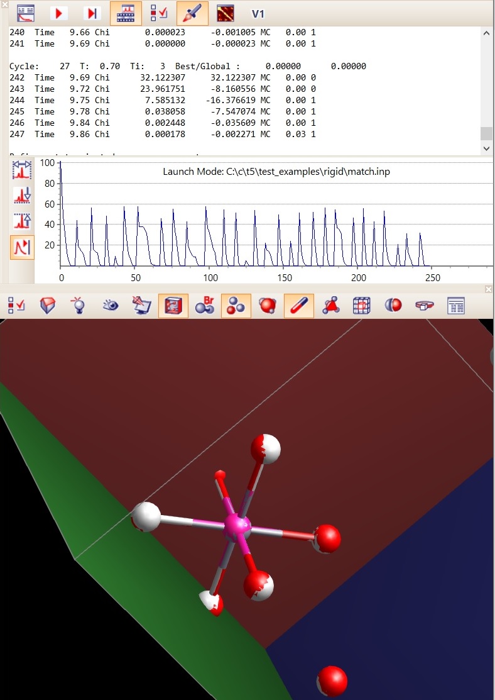Open the correlation matrix map icon

[226, 13]
